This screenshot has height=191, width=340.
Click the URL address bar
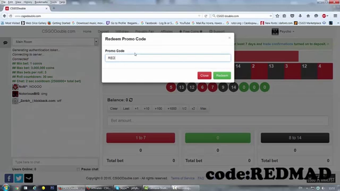click(x=106, y=16)
